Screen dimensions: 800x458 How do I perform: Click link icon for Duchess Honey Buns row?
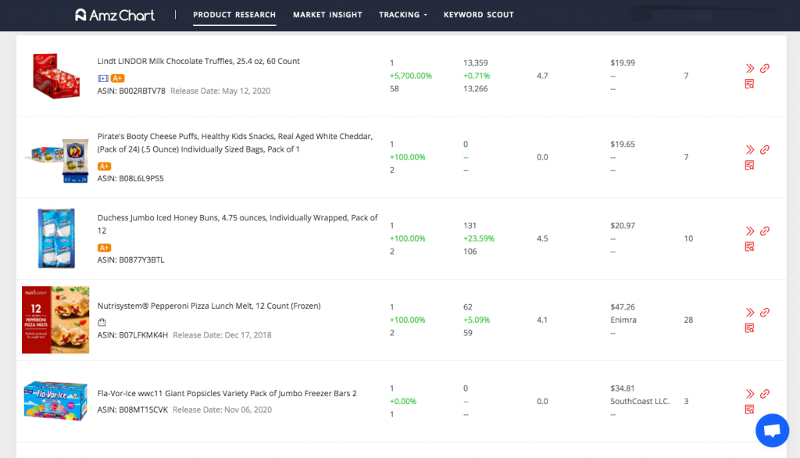[764, 231]
